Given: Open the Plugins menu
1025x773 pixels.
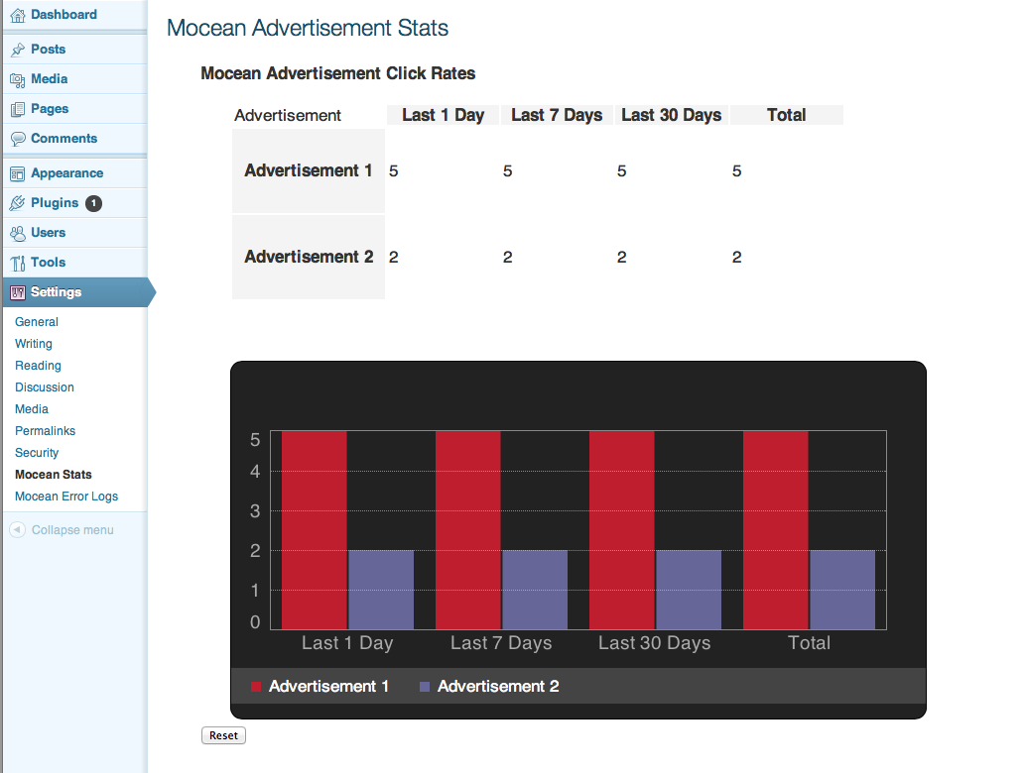Looking at the screenshot, I should [55, 203].
